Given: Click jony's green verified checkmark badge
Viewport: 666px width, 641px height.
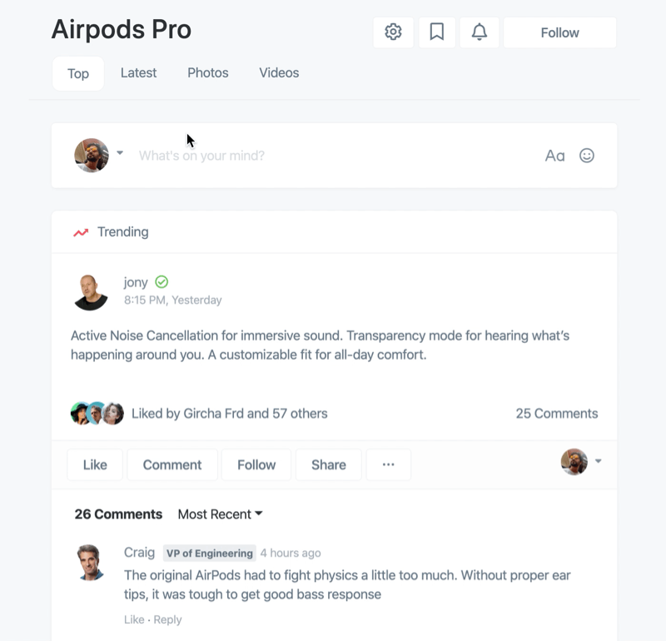Looking at the screenshot, I should [x=162, y=282].
